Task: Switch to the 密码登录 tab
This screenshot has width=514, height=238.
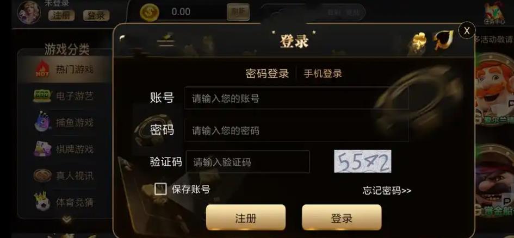Action: [267, 74]
